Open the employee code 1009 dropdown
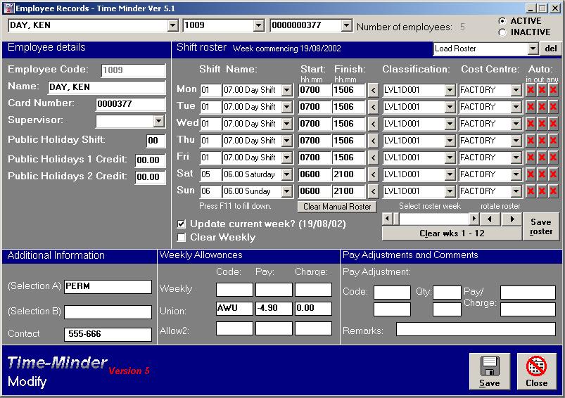The width and height of the screenshot is (565, 398). point(258,25)
